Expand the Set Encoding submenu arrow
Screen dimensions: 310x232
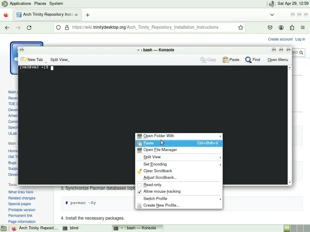220,165
